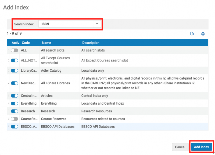Disable the Adler Catalog active toggle
The image size is (215, 155).
click(15, 71)
